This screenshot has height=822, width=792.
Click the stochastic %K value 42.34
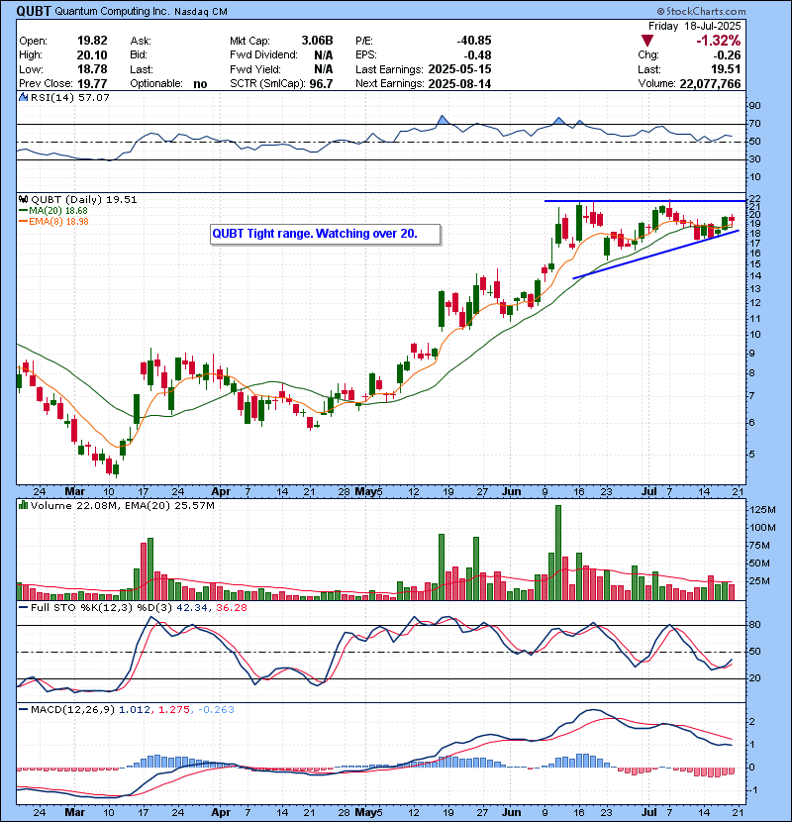[193, 608]
